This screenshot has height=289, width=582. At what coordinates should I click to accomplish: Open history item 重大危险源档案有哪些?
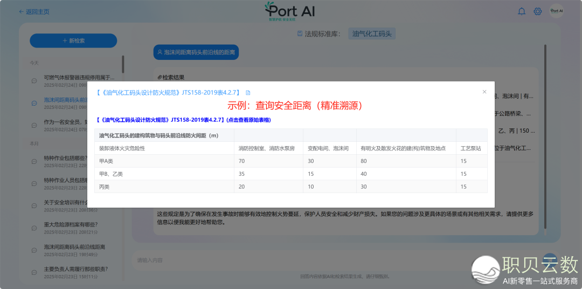(x=71, y=224)
